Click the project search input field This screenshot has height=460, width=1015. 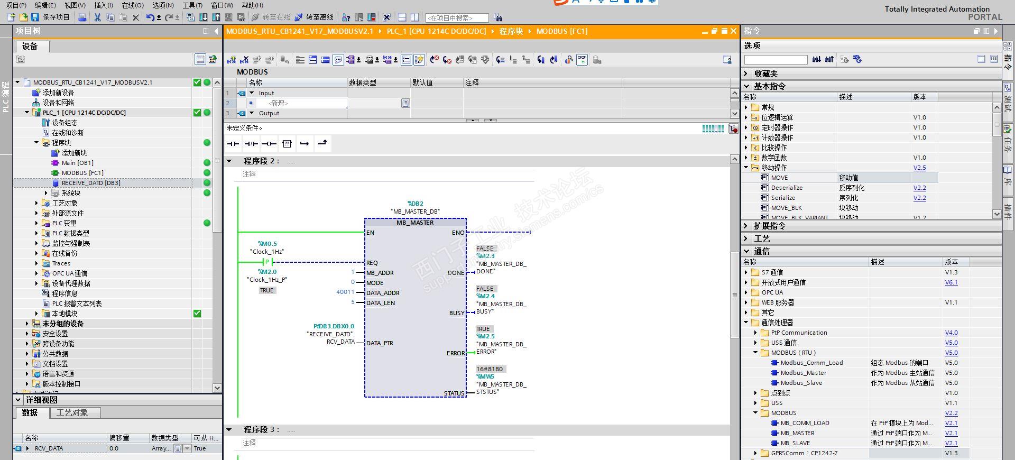pos(457,18)
